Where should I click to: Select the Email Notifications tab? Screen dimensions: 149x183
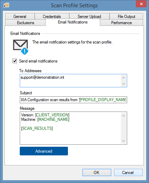[x=73, y=22]
